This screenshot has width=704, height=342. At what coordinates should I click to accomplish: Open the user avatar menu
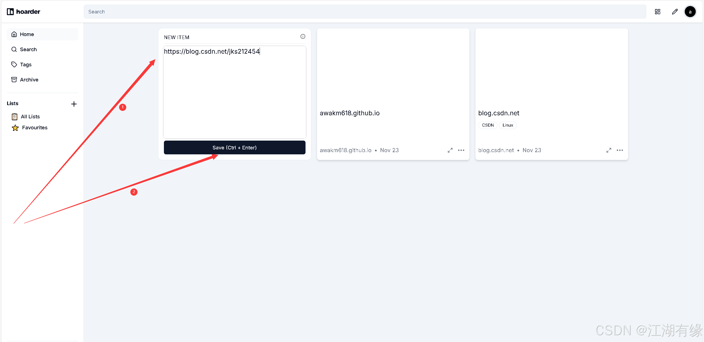(x=690, y=12)
